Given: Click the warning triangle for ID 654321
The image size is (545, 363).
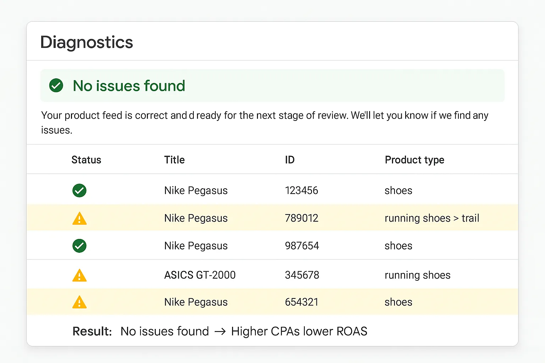Looking at the screenshot, I should tap(79, 302).
